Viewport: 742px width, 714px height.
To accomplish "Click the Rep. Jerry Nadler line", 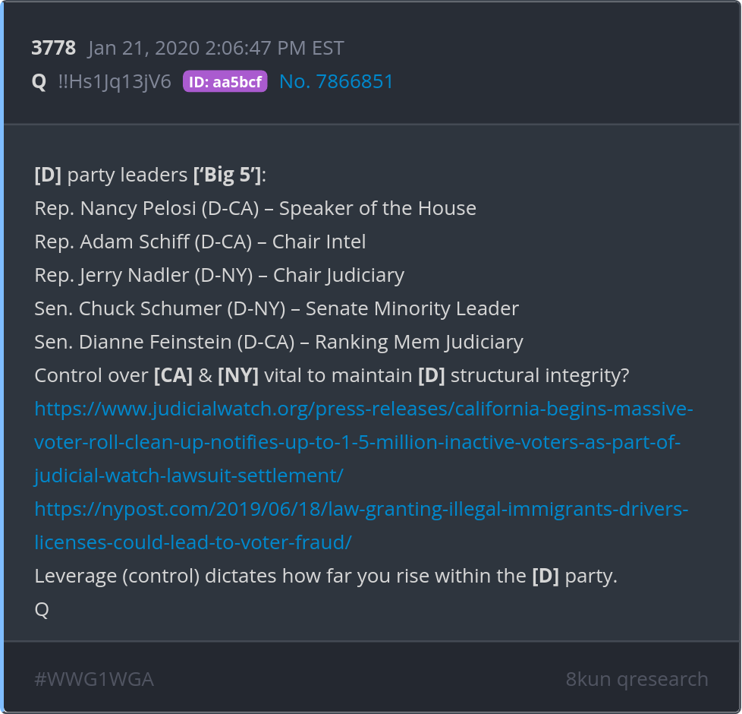I will pyautogui.click(x=219, y=275).
